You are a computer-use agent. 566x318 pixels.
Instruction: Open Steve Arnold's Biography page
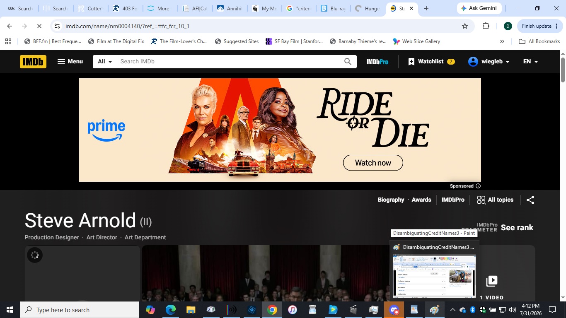391,200
